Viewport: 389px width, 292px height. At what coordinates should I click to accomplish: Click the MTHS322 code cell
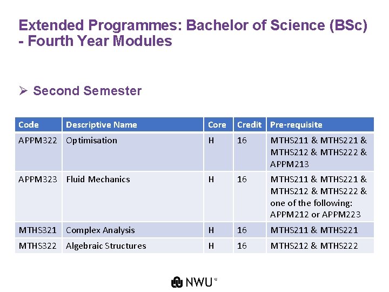click(x=38, y=245)
